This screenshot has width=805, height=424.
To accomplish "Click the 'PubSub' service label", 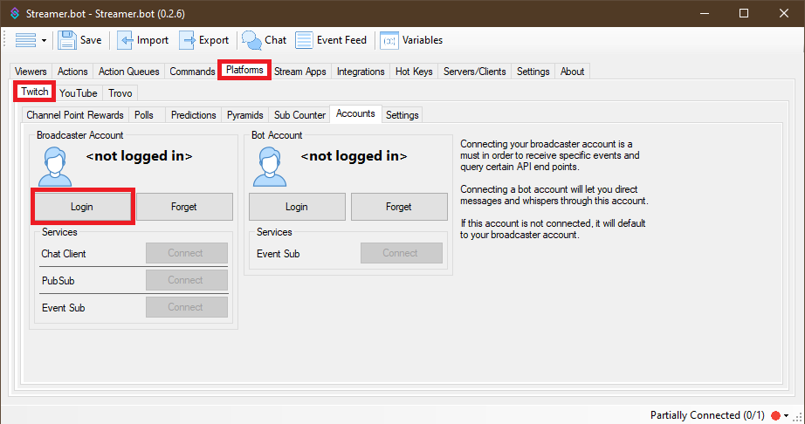I will (x=58, y=281).
